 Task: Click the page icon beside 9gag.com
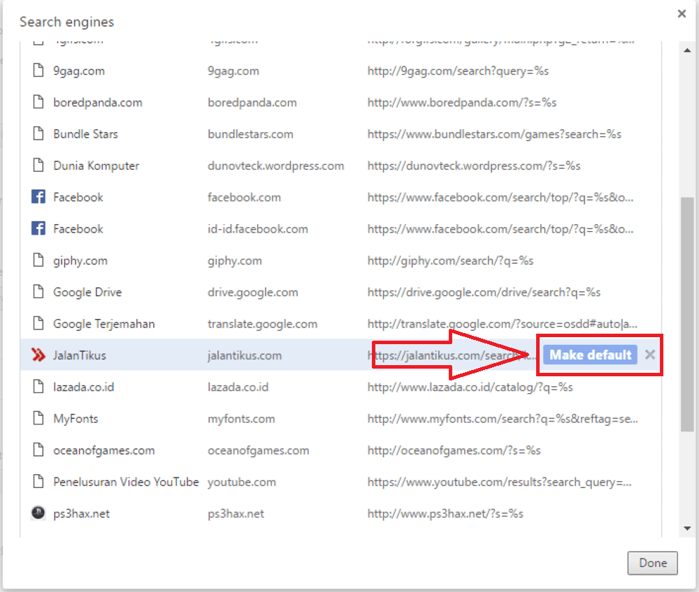38,71
